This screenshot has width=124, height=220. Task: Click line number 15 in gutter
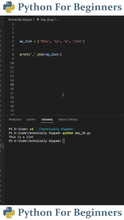12,84
